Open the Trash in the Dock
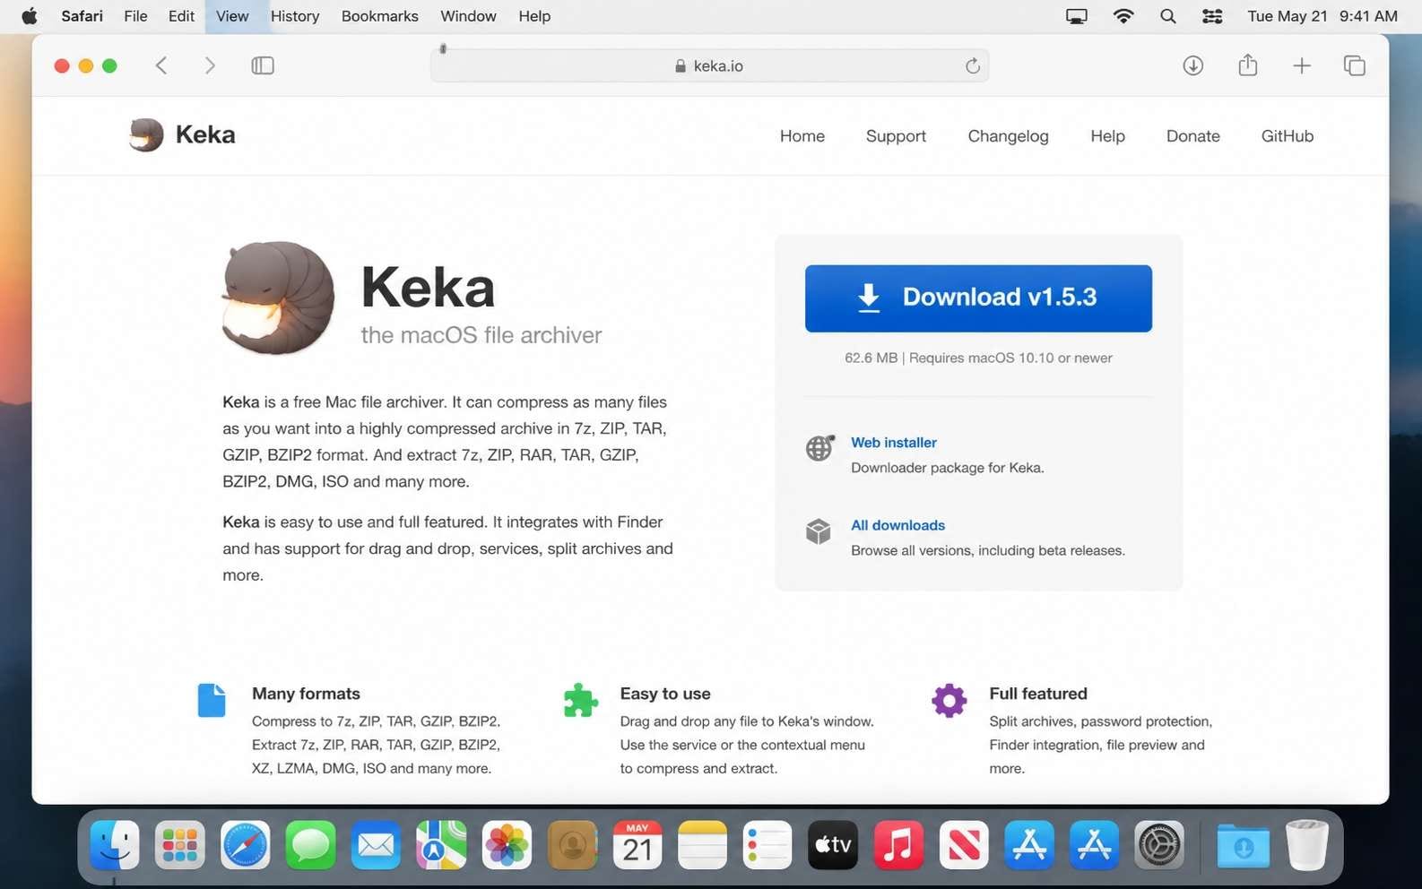 pyautogui.click(x=1307, y=844)
